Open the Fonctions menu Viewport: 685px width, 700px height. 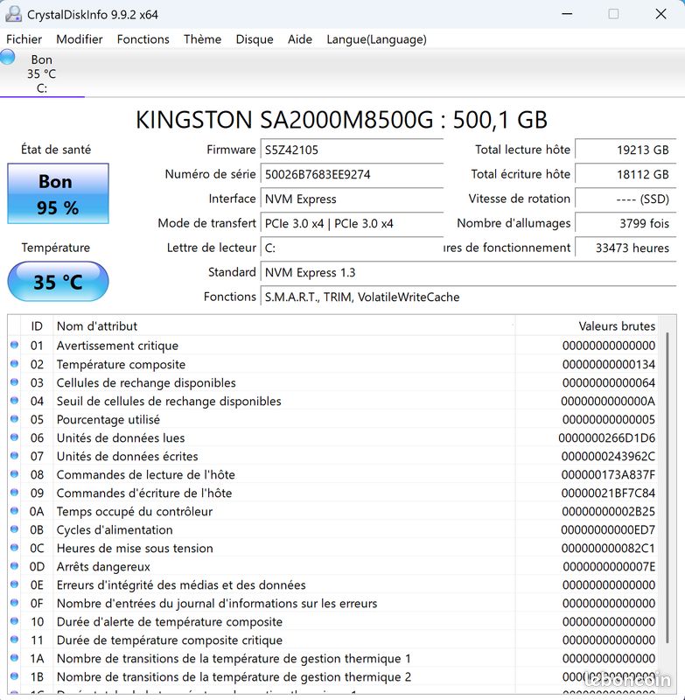pos(143,39)
